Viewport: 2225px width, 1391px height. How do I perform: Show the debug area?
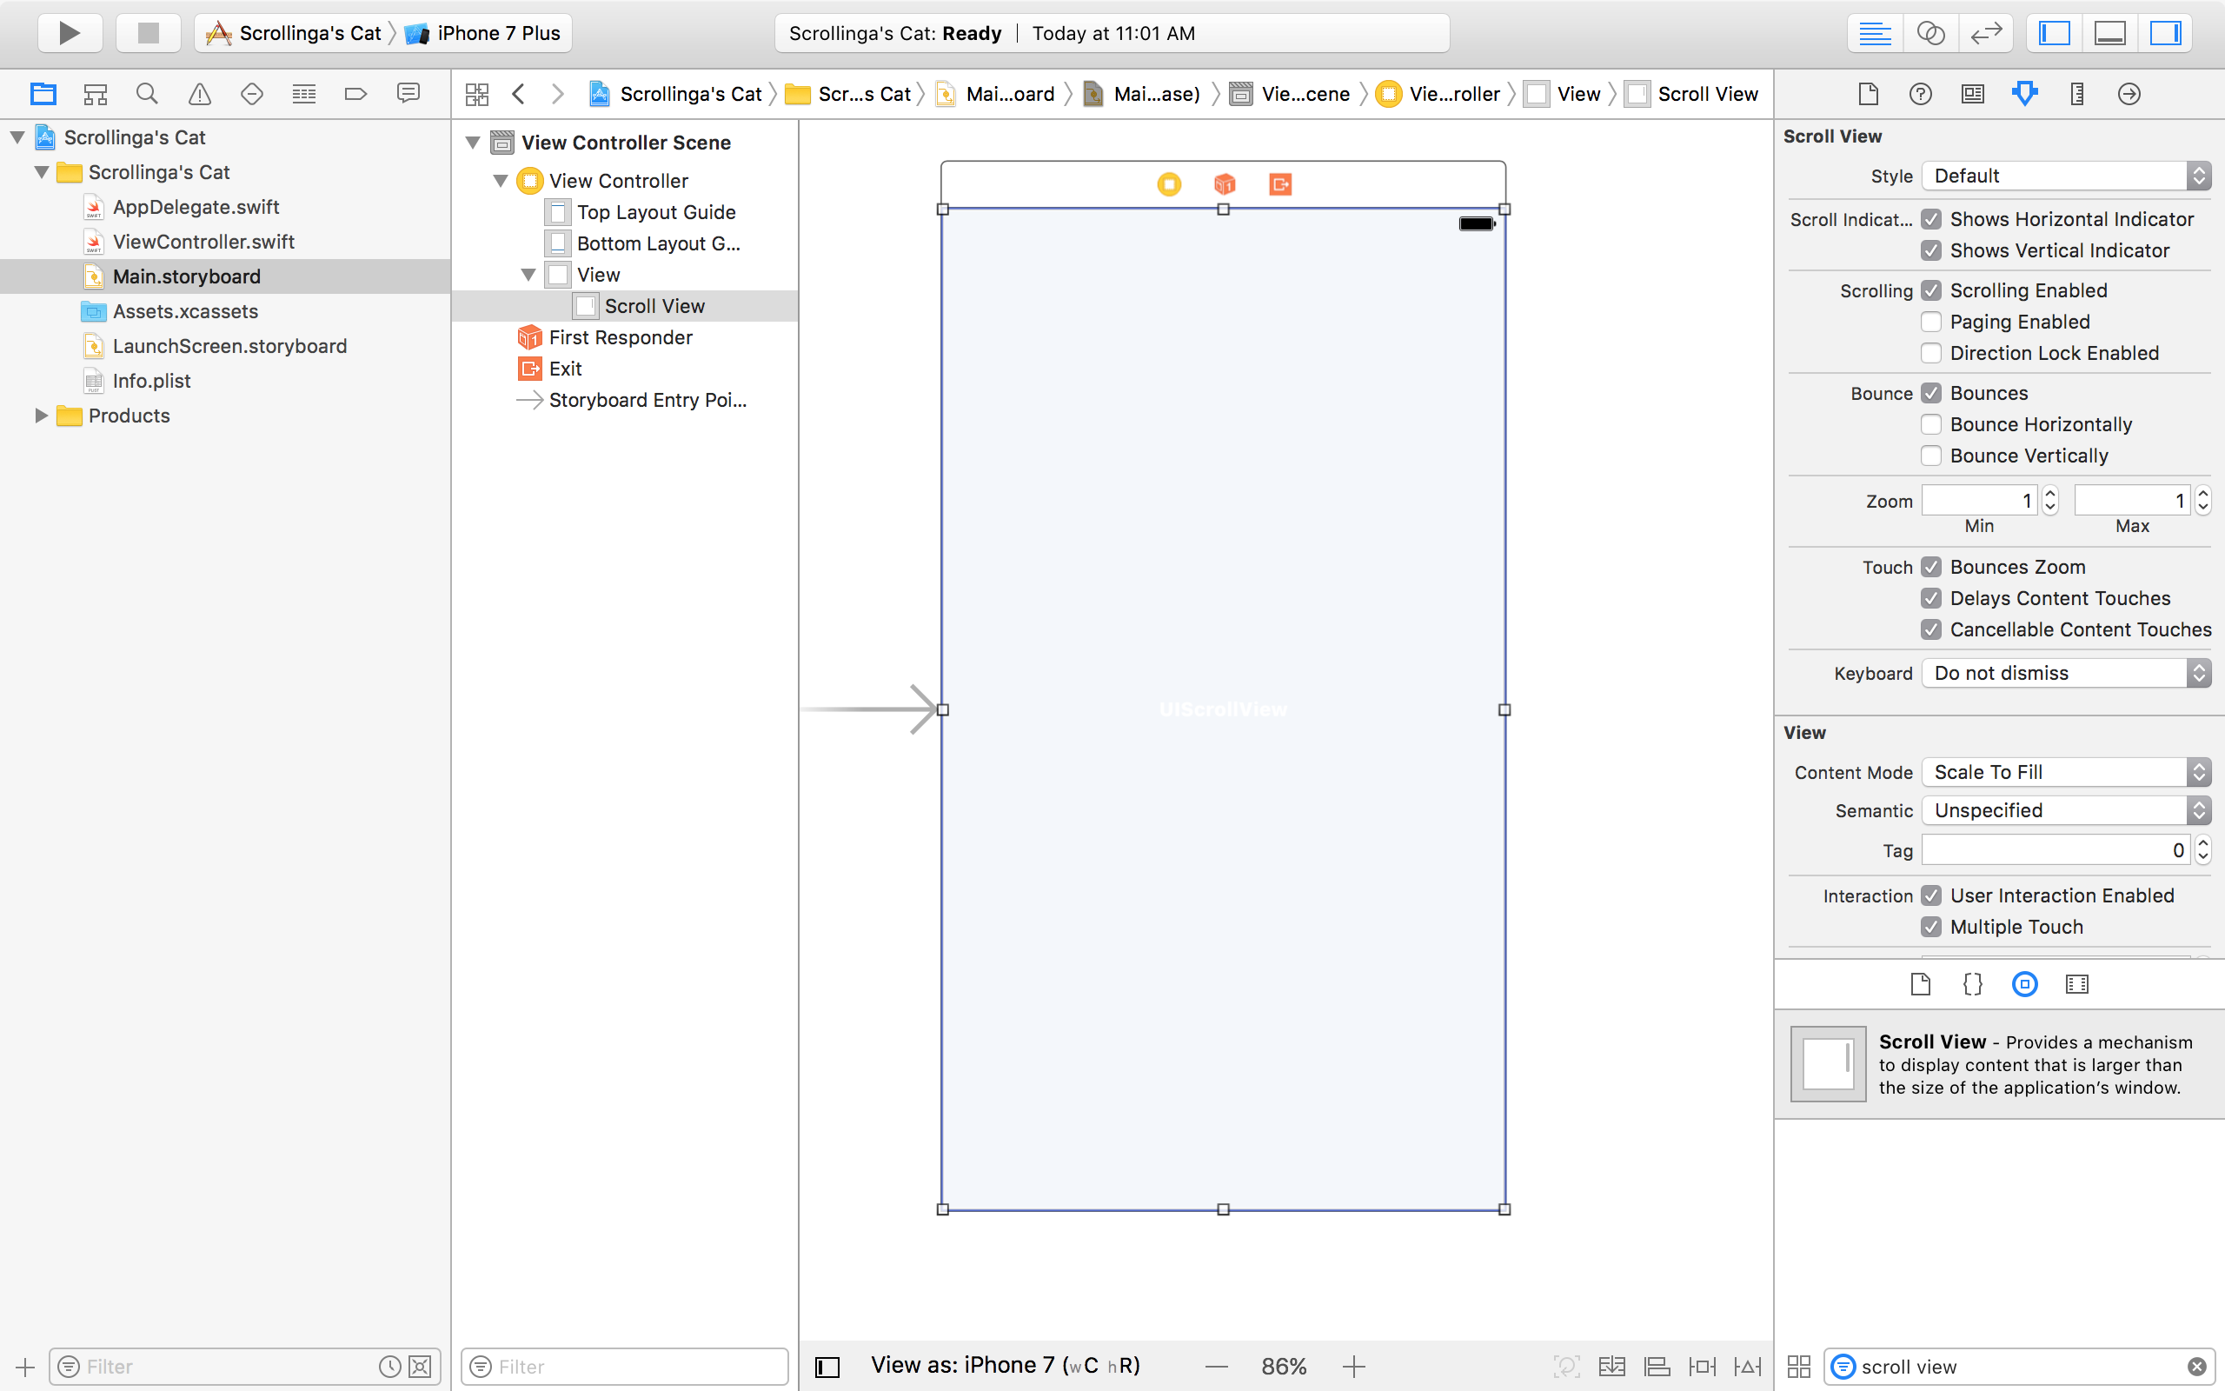click(2109, 33)
